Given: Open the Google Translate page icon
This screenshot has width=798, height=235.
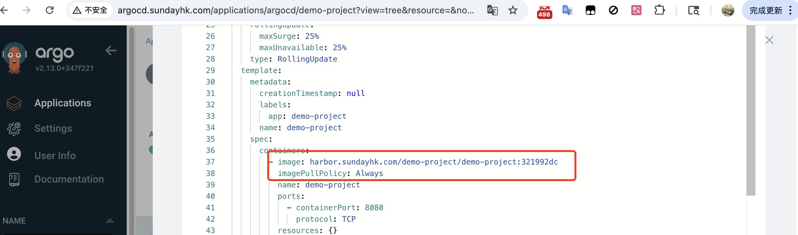Looking at the screenshot, I should 492,10.
